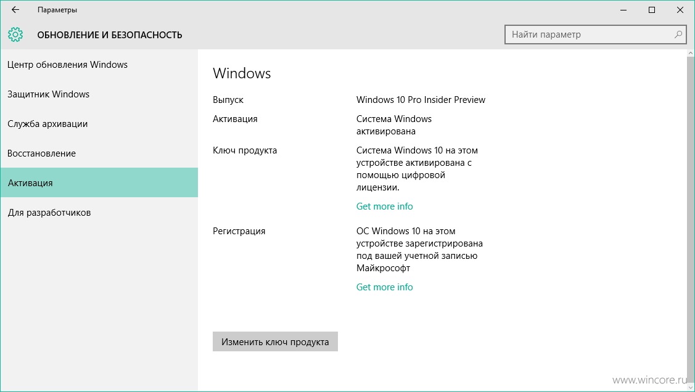Image resolution: width=695 pixels, height=392 pixels.
Task: Click the Windows heading text
Action: coord(242,73)
